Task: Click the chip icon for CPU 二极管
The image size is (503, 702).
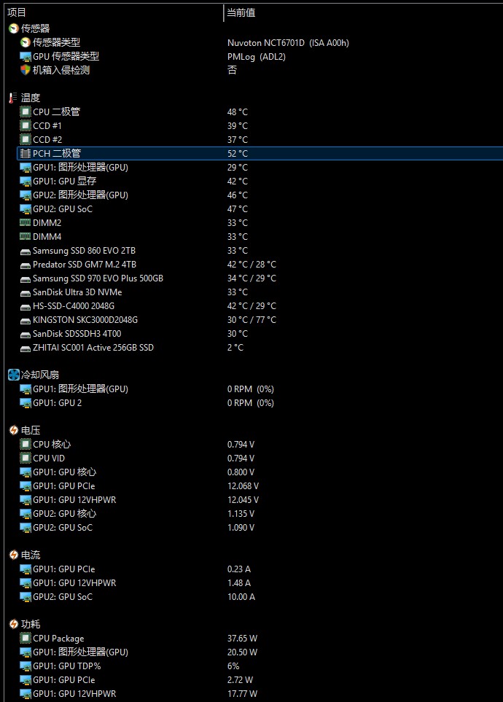Action: click(26, 112)
